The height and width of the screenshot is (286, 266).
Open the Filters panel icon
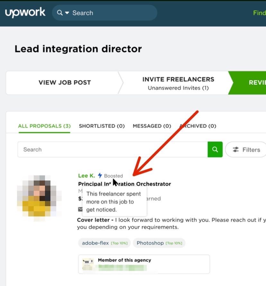236,149
